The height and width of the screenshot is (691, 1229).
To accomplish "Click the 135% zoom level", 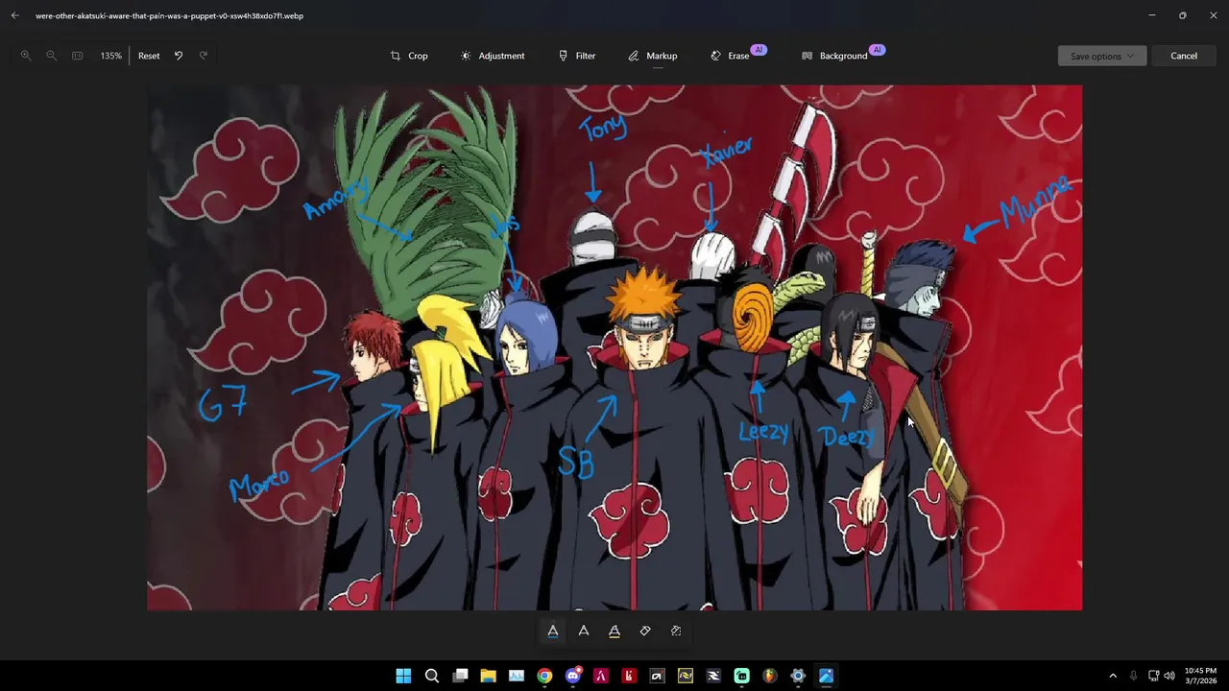I will [x=111, y=56].
